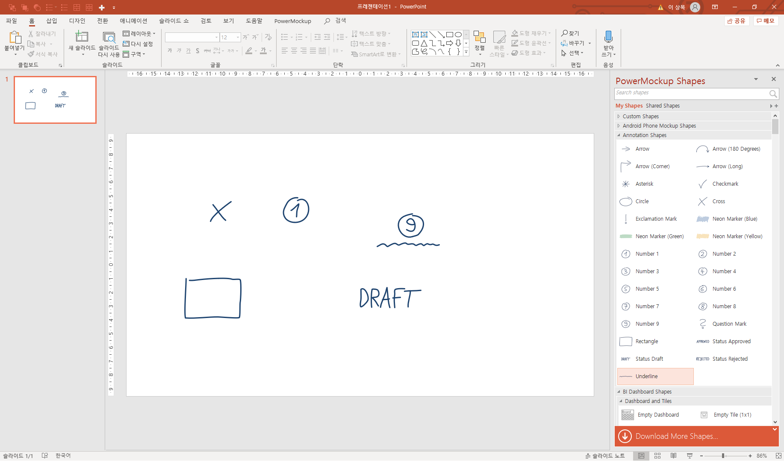Viewport: 784px width, 461px height.
Task: Toggle center paragraph alignment
Action: pos(294,51)
